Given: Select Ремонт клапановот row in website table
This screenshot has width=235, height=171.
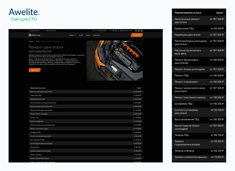Looking at the screenshot, I should coord(86,121).
